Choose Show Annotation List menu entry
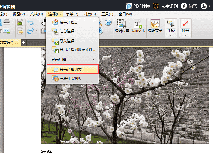Image resolution: width=213 pixels, height=153 pixels. [72, 70]
